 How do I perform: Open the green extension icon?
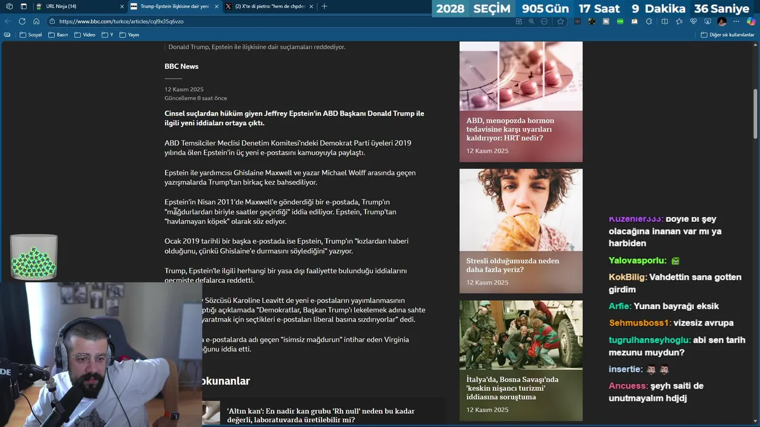tap(620, 21)
